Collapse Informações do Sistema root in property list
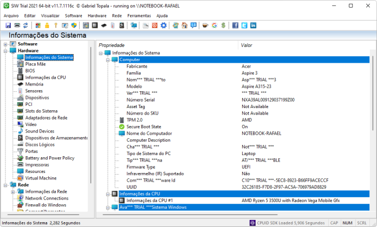Viewport: 377px width, 227px height. coord(101,54)
